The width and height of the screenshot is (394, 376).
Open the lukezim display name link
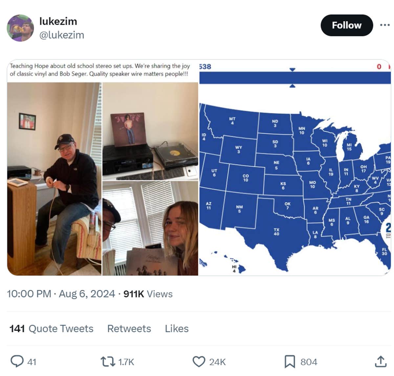pyautogui.click(x=58, y=21)
